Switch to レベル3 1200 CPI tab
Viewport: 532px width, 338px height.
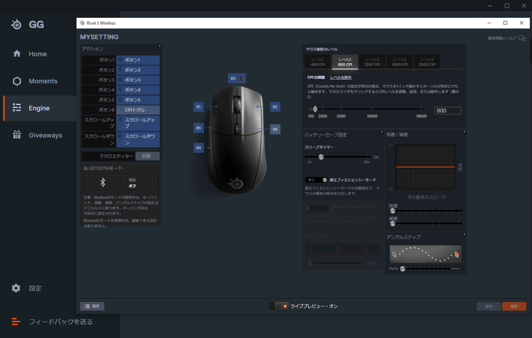coord(372,62)
